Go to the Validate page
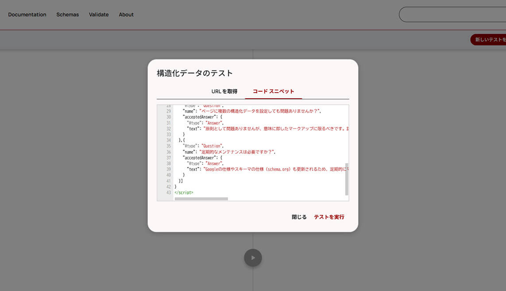This screenshot has width=506, height=291. (99, 15)
